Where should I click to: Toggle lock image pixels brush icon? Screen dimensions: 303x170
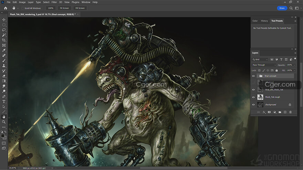[x=264, y=70]
